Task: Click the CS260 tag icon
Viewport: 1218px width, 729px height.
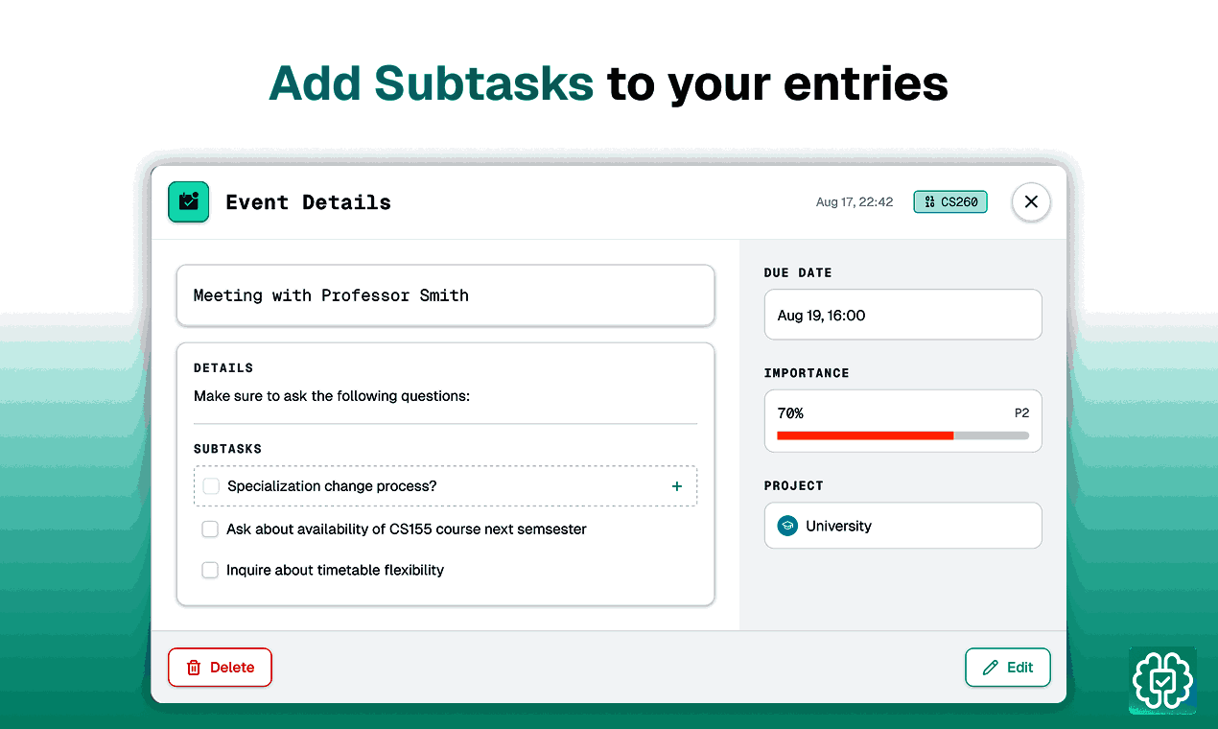Action: pyautogui.click(x=929, y=202)
